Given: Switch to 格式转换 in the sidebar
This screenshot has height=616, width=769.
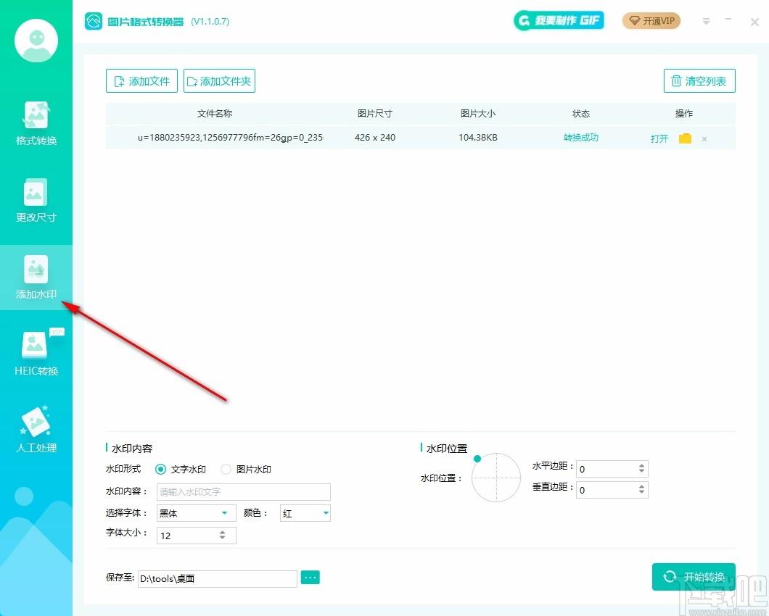Looking at the screenshot, I should coord(36,123).
